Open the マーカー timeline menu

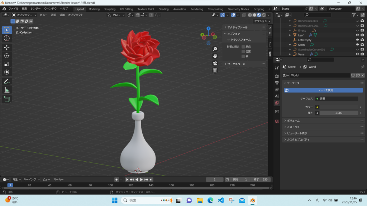tap(58, 180)
